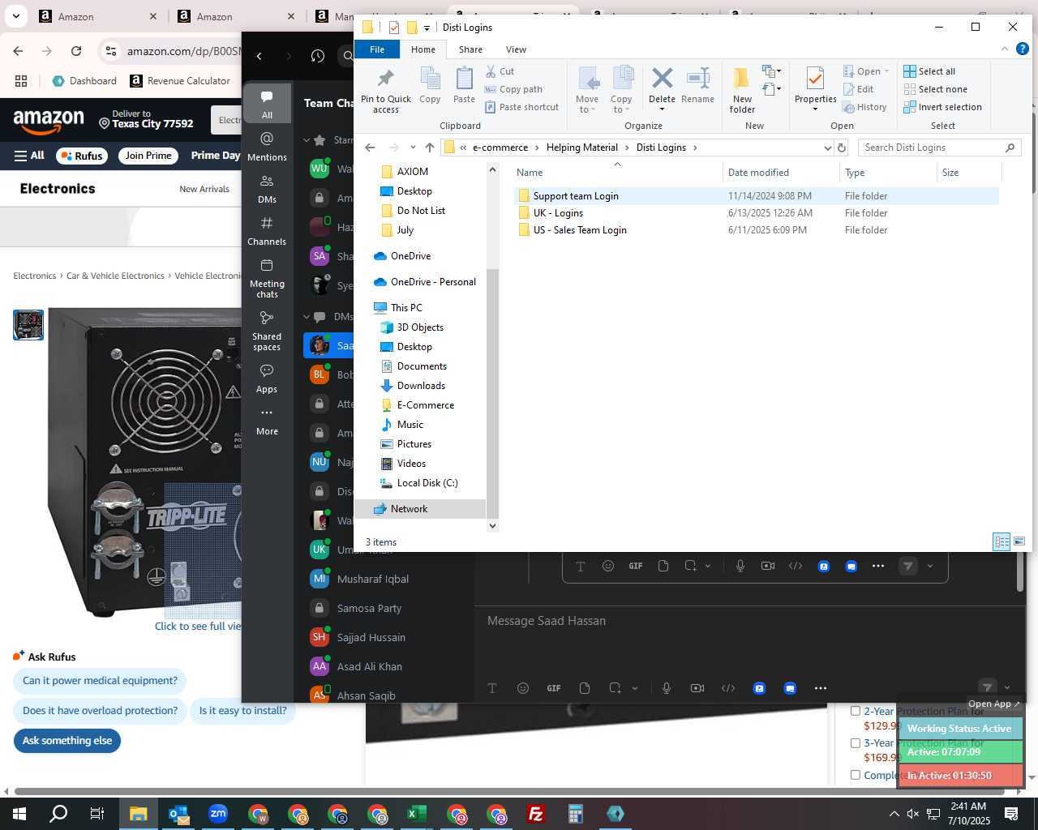Image resolution: width=1038 pixels, height=830 pixels.
Task: Open Outlook from the taskbar
Action: [178, 814]
